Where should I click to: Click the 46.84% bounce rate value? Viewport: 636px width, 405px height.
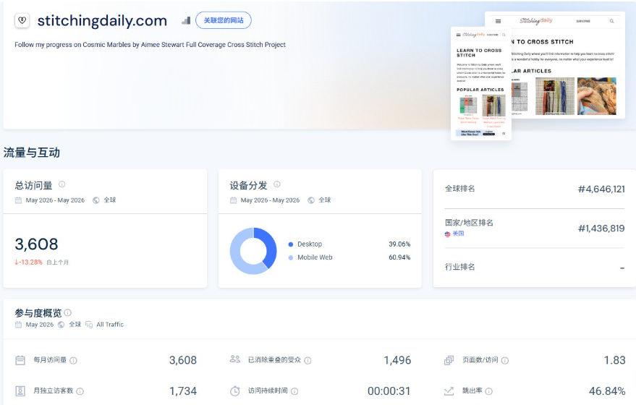click(607, 391)
